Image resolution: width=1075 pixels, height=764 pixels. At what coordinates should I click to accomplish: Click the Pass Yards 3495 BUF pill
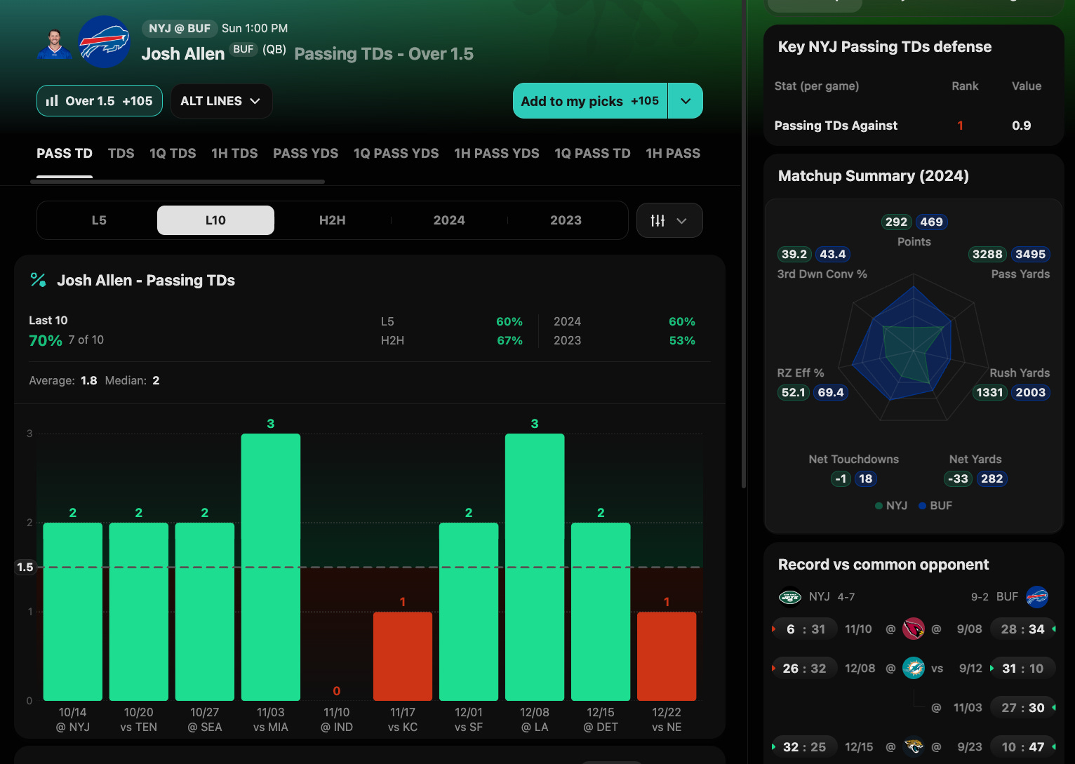point(1030,254)
